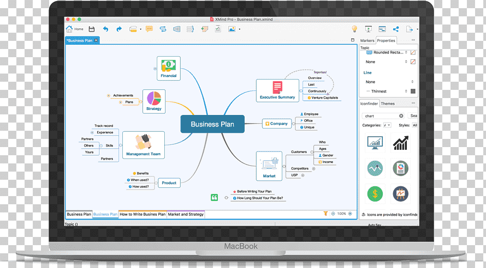Zoom in with the plus icon near 100%
The height and width of the screenshot is (268, 486).
tap(350, 214)
